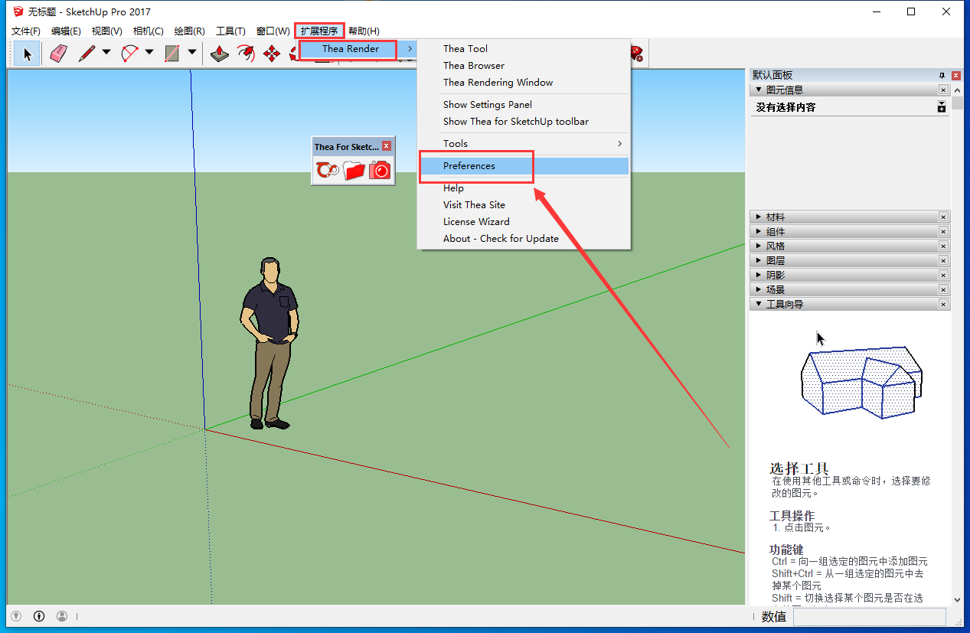This screenshot has width=970, height=633.
Task: Open the 文件(F) menu
Action: 26,31
